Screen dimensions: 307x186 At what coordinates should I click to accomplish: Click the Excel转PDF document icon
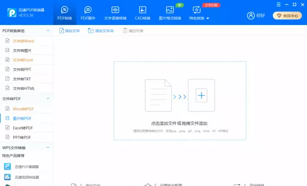8,127
